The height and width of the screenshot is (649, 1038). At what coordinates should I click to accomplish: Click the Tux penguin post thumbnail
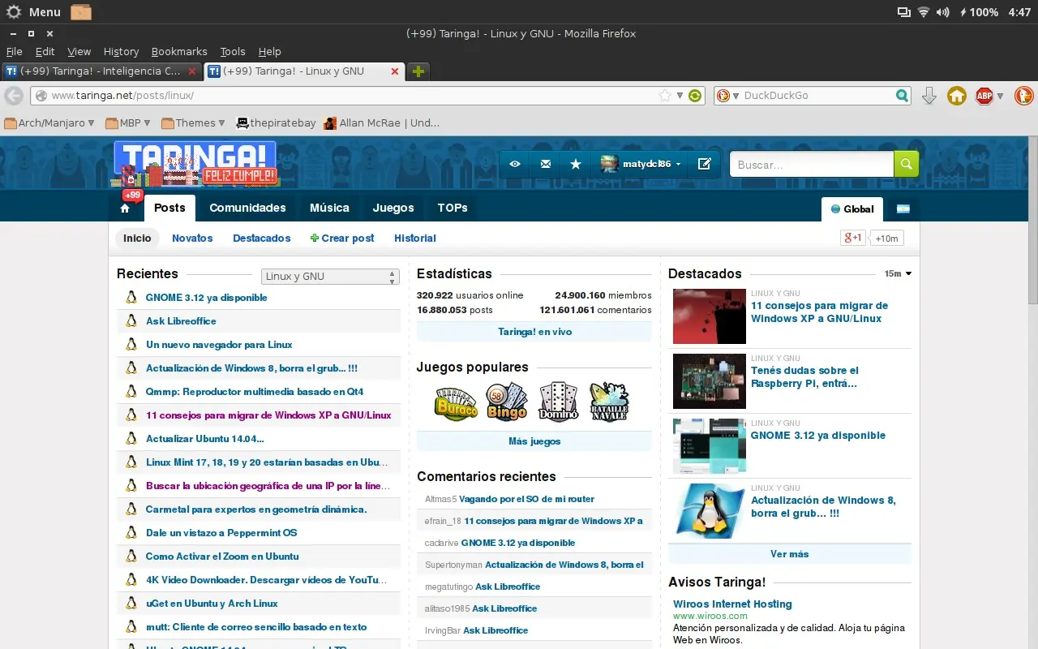click(710, 511)
